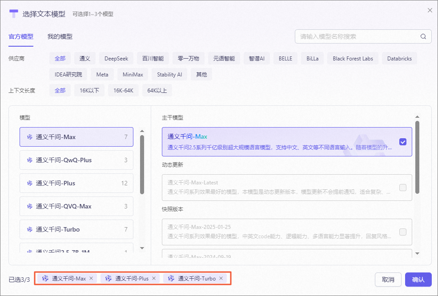Expand the 通义千问-Plus model group
The height and width of the screenshot is (296, 438).
click(x=76, y=183)
